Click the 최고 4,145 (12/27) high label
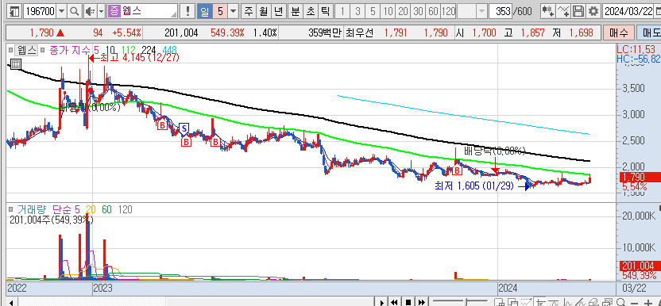Image resolution: width=661 pixels, height=306 pixels. (140, 58)
